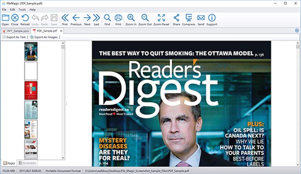Share the file using the Share icon
This screenshot has width=301, height=174.
(x=176, y=18)
